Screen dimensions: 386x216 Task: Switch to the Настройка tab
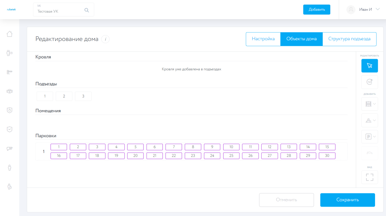click(263, 39)
